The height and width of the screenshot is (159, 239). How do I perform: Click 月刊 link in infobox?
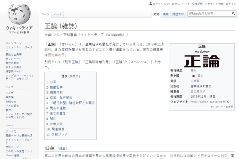click(194, 71)
